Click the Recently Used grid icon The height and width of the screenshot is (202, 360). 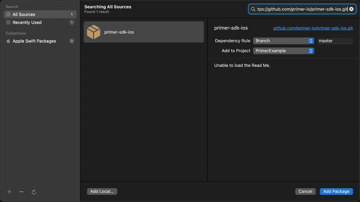8,22
